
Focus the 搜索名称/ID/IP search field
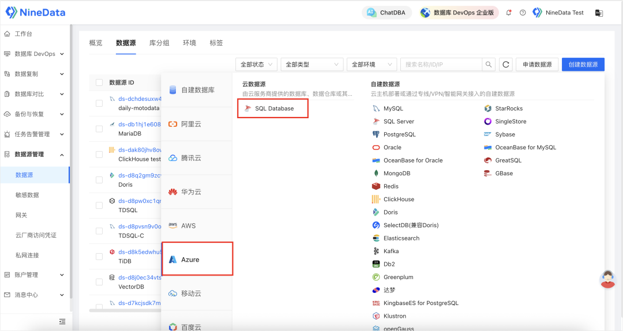[x=441, y=65]
